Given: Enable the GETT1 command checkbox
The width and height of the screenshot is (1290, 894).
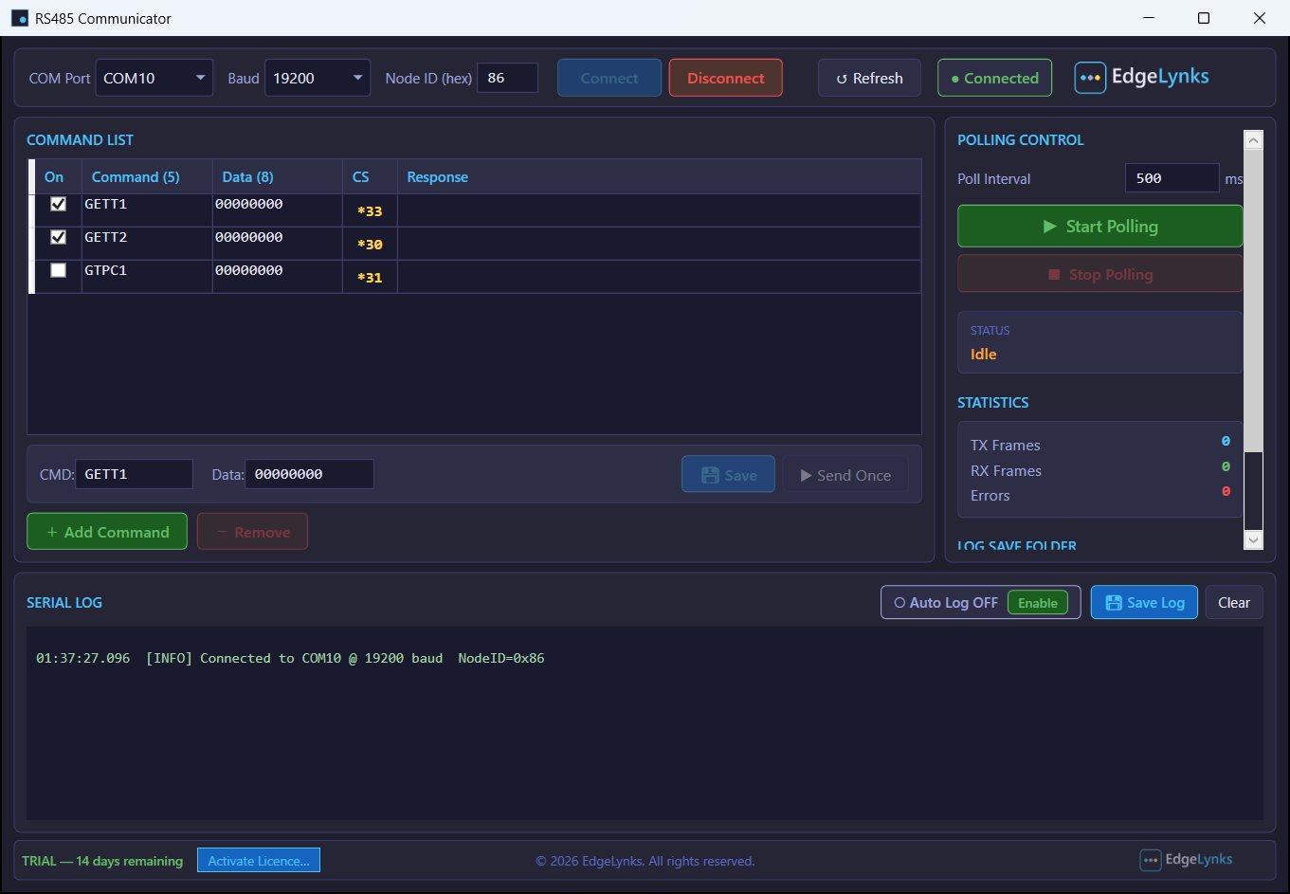Looking at the screenshot, I should (x=58, y=204).
